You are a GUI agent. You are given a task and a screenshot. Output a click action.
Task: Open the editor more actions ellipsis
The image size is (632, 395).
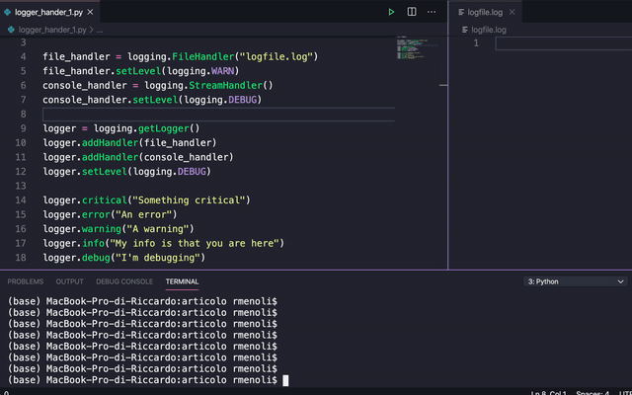[x=432, y=12]
